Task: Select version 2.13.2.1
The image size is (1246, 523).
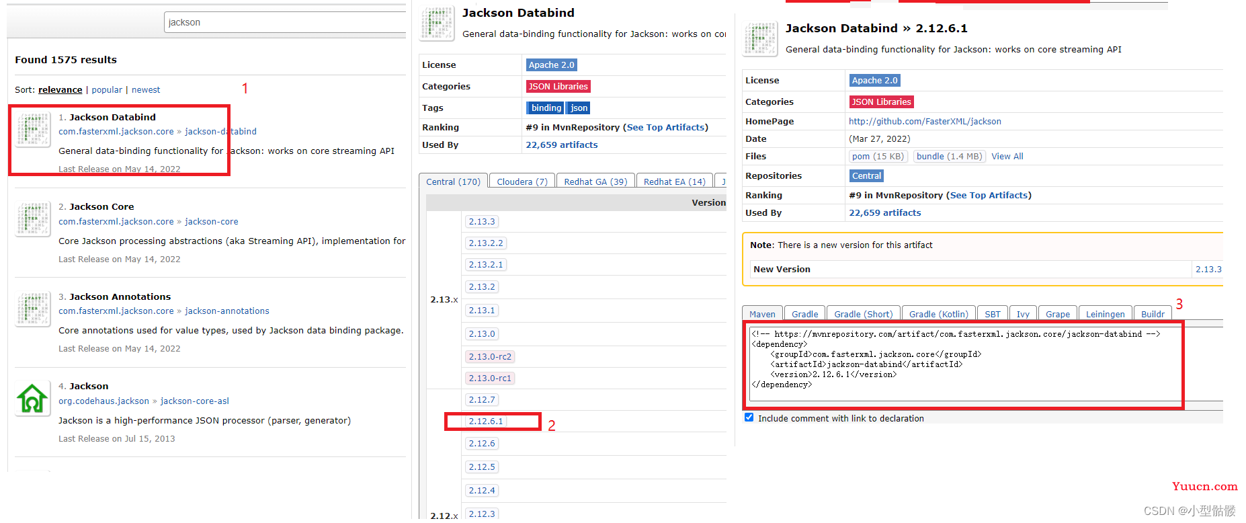Action: (486, 264)
